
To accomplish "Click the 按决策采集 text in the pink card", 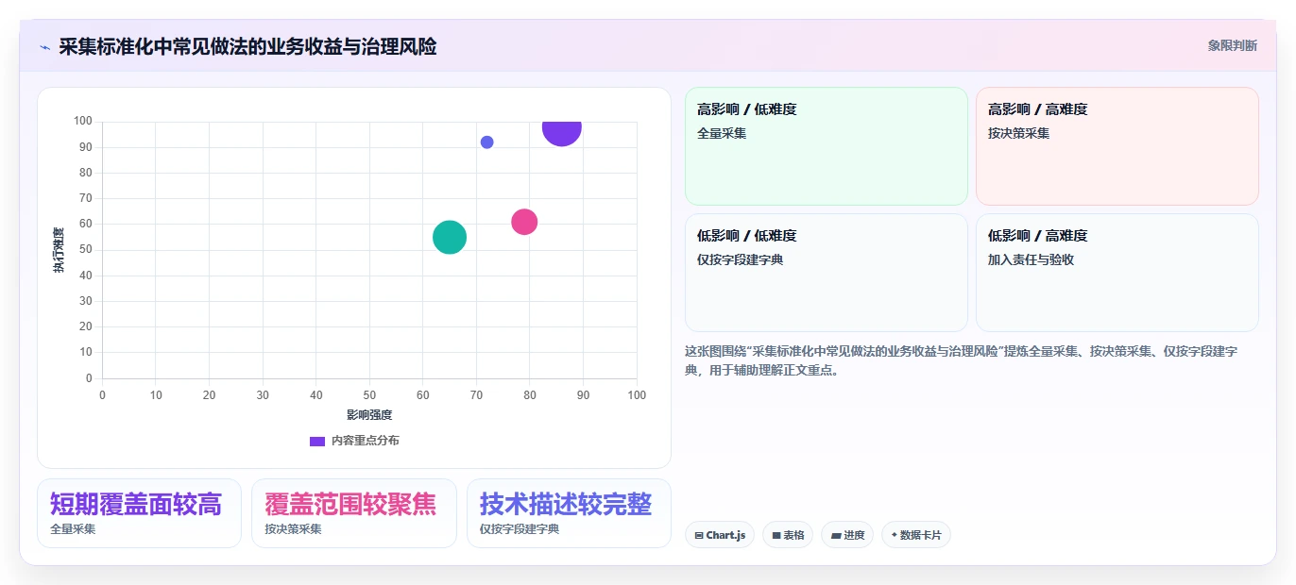I will (x=1018, y=133).
